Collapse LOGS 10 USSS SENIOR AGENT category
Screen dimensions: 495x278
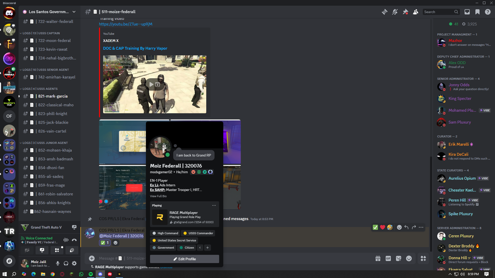[x=46, y=70]
